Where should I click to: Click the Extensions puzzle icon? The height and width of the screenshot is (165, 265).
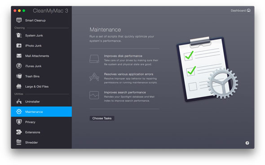point(19,132)
